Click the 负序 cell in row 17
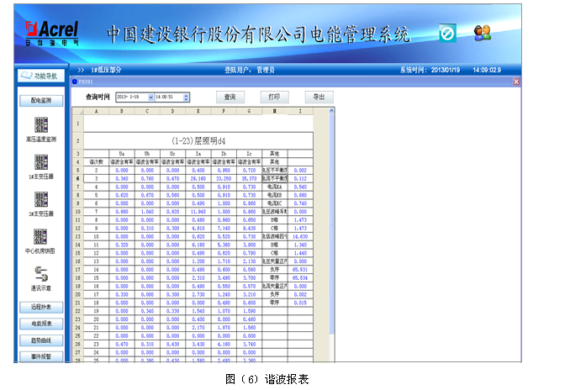 tap(275, 270)
